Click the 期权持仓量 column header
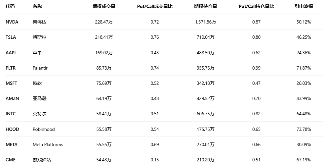The height and width of the screenshot is (166, 327). (205, 6)
